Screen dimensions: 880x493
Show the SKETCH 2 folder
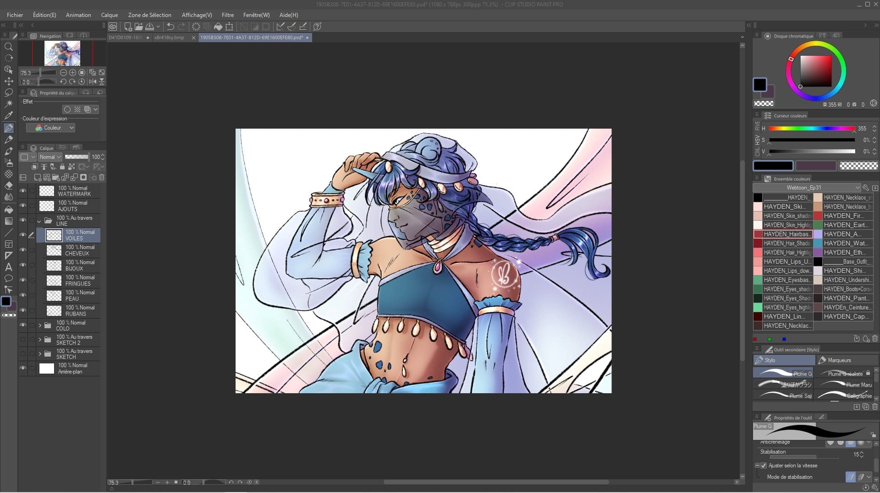pos(22,340)
